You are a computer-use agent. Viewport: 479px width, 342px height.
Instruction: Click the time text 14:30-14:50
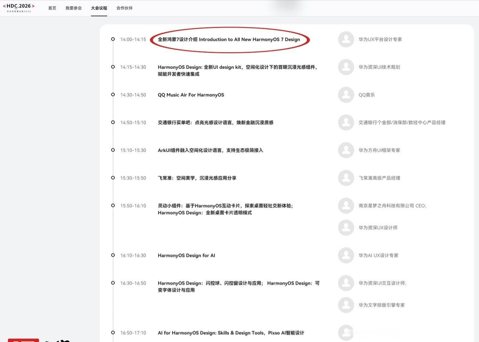pos(133,95)
